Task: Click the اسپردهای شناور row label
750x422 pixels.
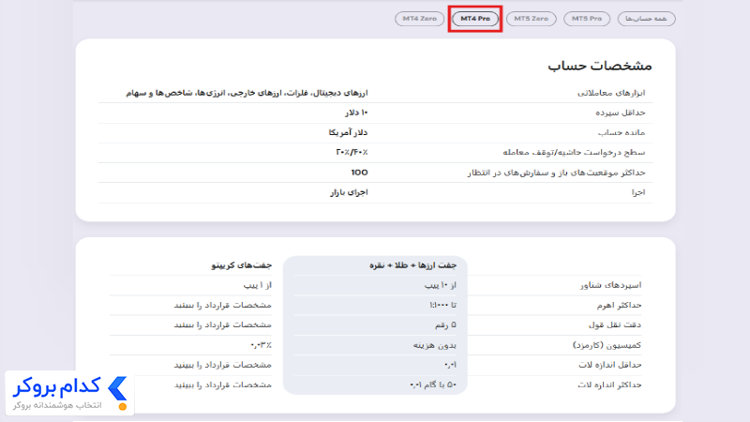Action: coord(611,285)
